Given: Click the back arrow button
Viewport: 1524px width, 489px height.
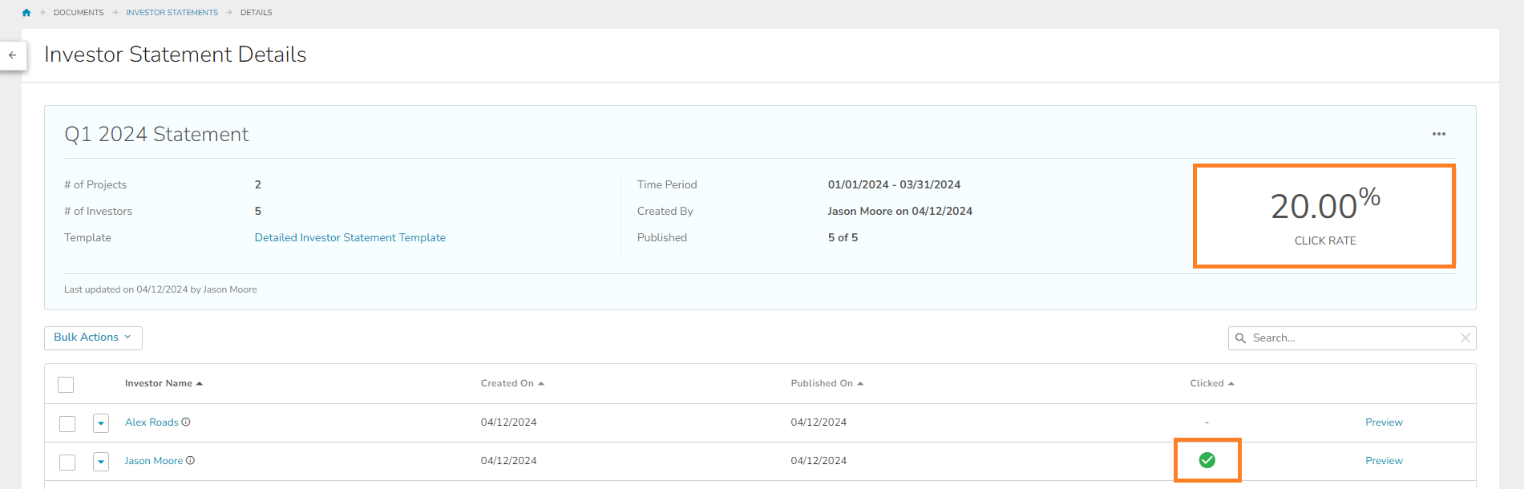Looking at the screenshot, I should click(x=13, y=55).
